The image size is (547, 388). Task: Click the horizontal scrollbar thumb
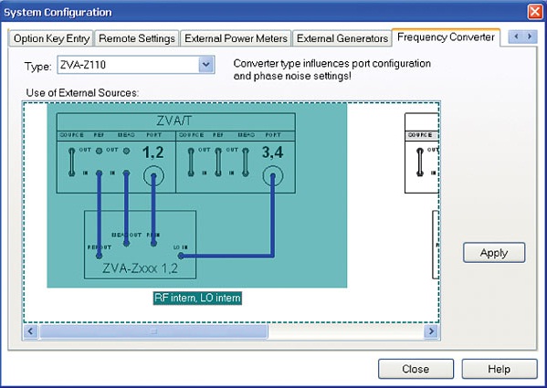point(153,331)
